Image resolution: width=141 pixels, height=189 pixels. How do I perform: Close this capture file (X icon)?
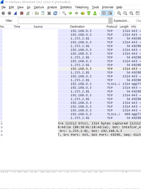click(x=49, y=13)
